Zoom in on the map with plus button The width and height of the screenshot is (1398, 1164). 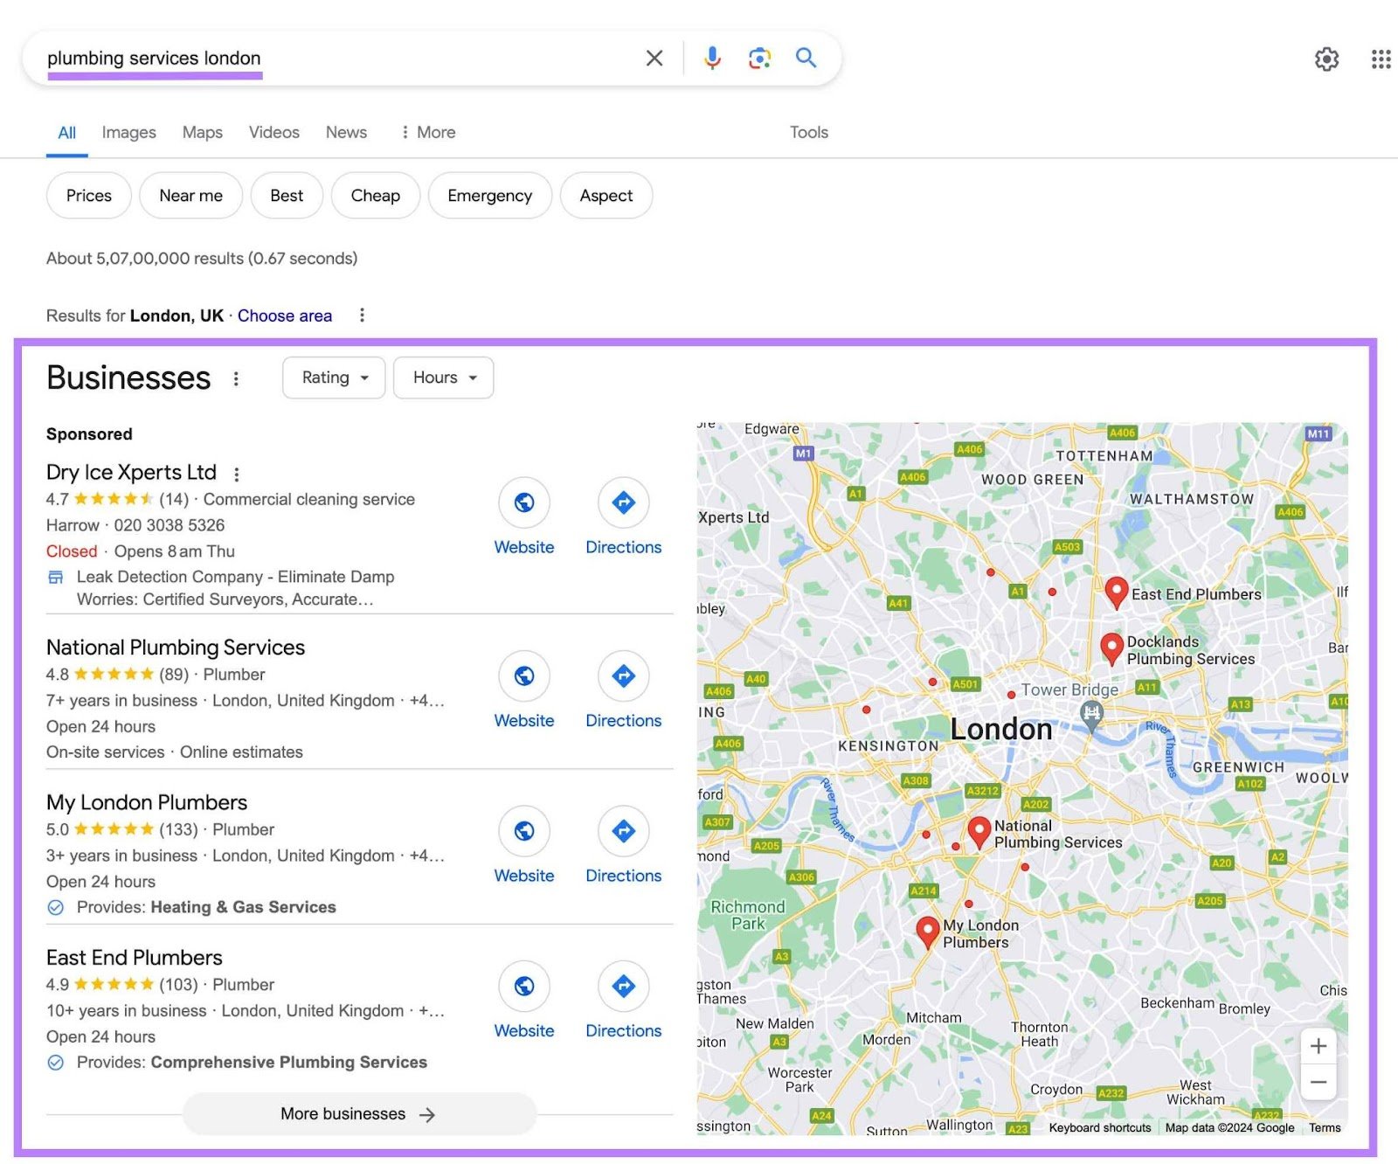point(1318,1045)
